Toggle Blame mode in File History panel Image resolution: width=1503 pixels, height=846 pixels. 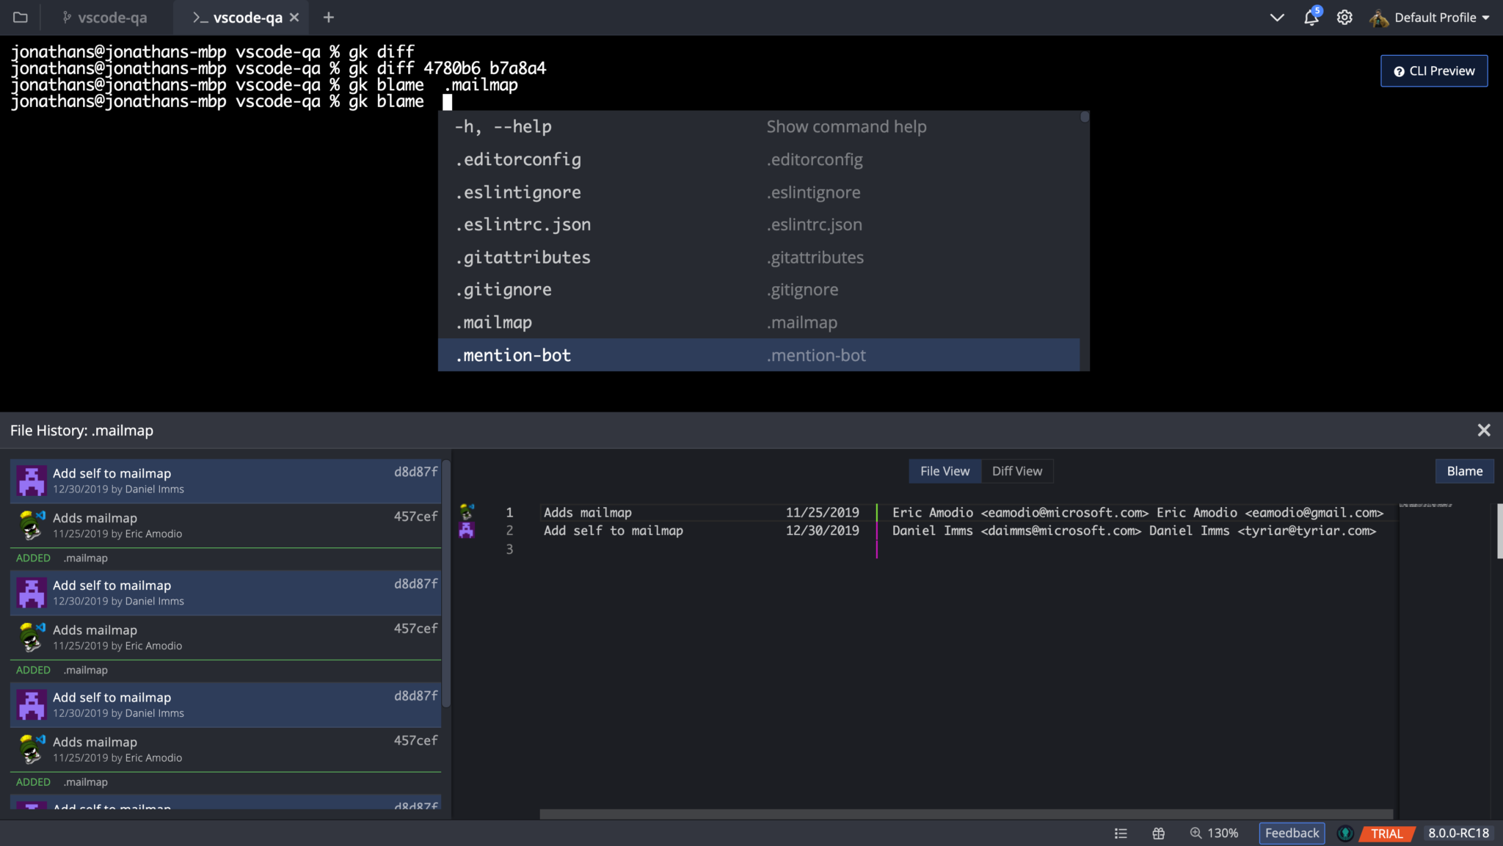click(1463, 470)
